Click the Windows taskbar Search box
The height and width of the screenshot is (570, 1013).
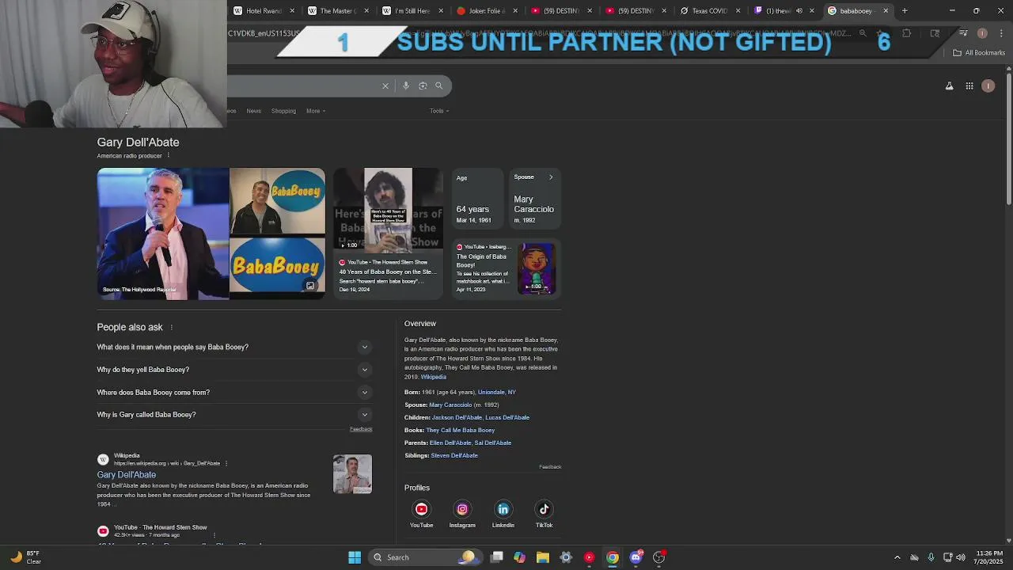pos(426,557)
